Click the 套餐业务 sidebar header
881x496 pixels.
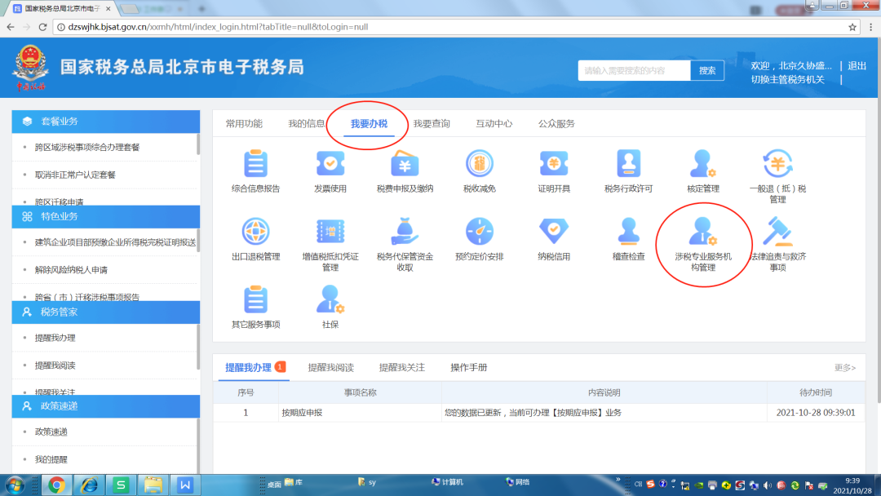pos(105,122)
